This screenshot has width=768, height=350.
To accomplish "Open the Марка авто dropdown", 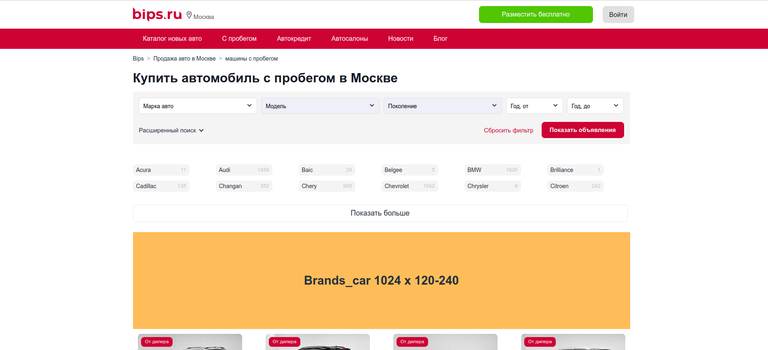I will click(198, 106).
